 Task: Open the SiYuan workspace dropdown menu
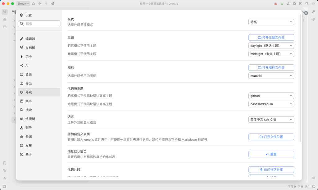23,4
